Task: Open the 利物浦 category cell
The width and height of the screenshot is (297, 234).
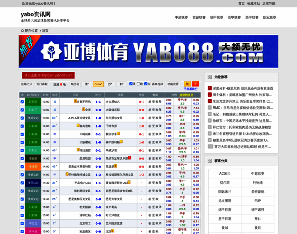Action: (258, 183)
